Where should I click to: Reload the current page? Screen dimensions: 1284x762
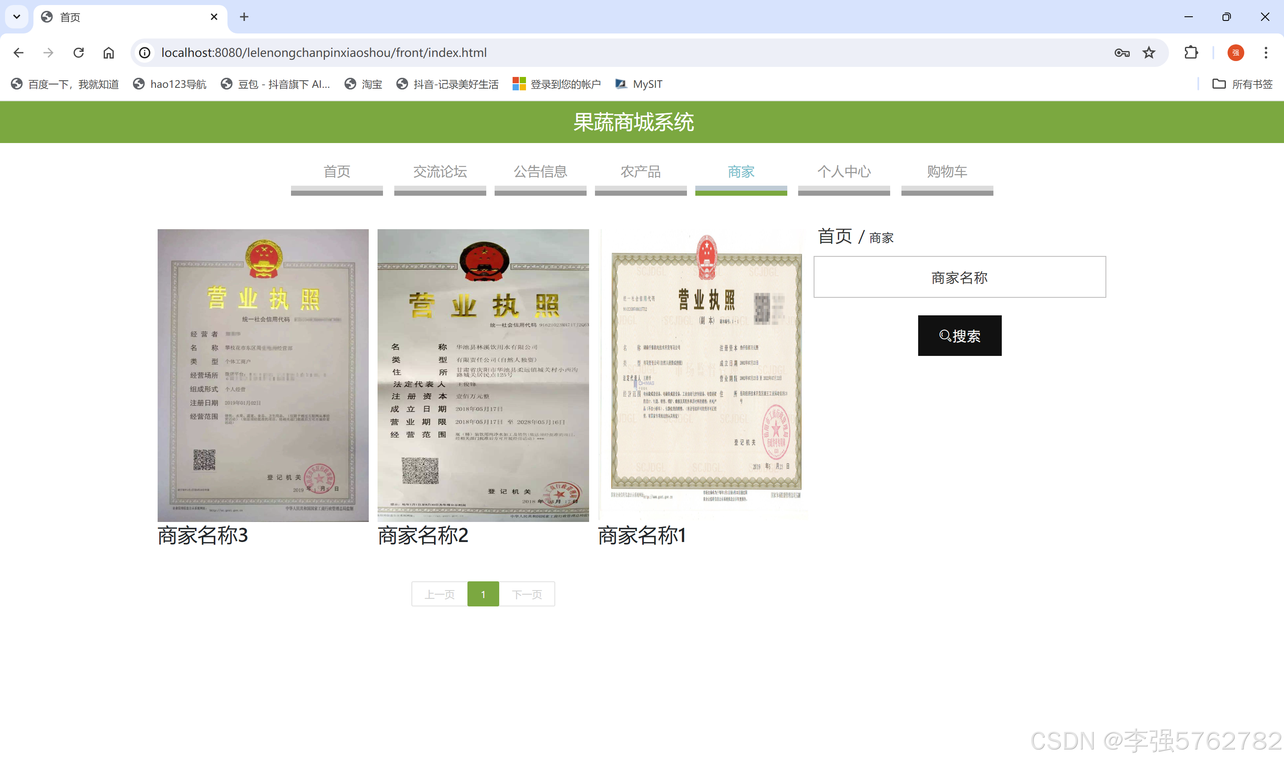click(x=79, y=52)
